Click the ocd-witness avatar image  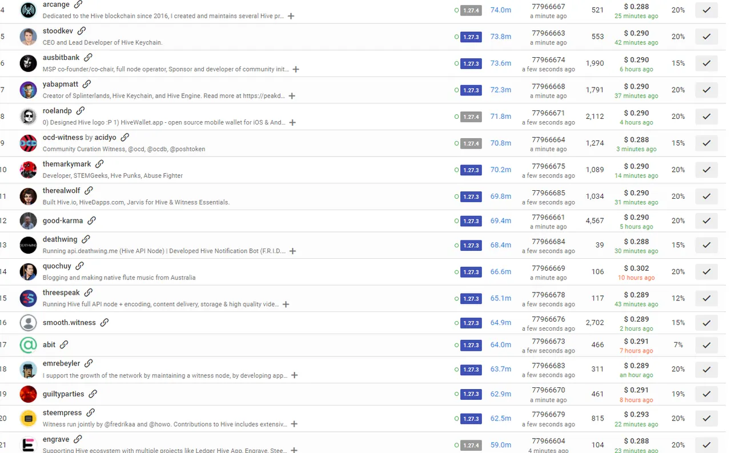point(28,143)
